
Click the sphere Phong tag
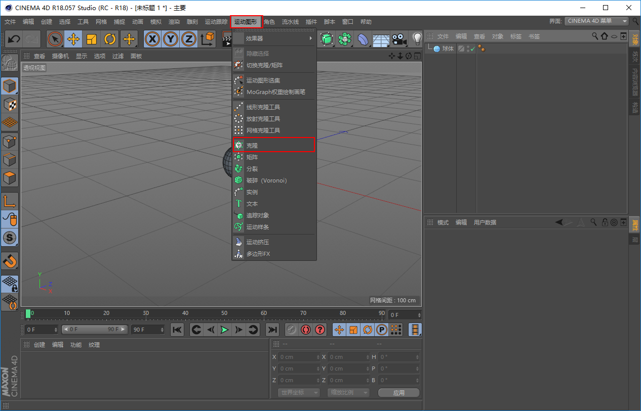482,49
